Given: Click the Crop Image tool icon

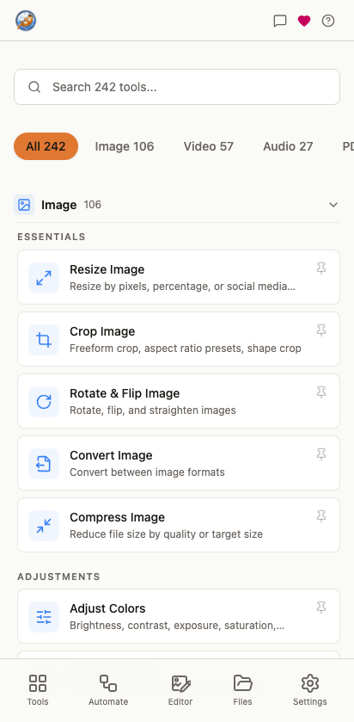Looking at the screenshot, I should [44, 340].
